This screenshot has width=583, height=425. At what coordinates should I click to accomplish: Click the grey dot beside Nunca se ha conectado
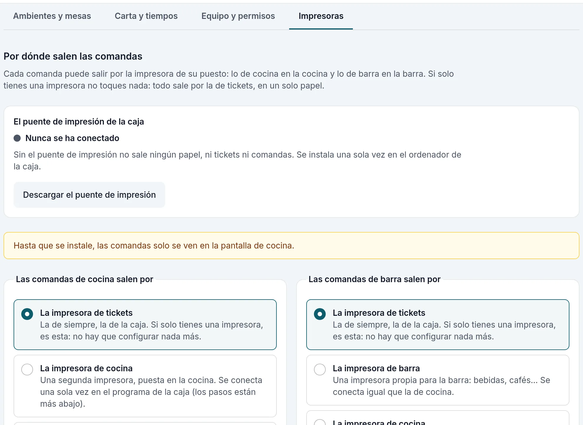point(17,138)
